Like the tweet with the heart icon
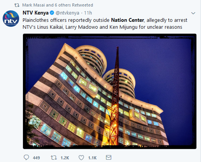This screenshot has width=201, height=162. [81, 158]
